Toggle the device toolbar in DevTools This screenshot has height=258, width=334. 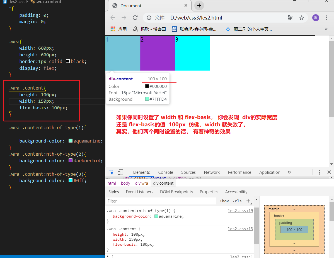coord(120,172)
